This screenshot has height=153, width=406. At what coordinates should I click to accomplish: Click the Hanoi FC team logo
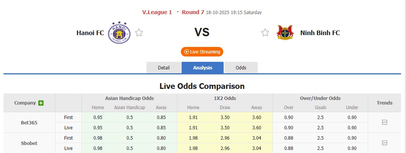point(119,33)
